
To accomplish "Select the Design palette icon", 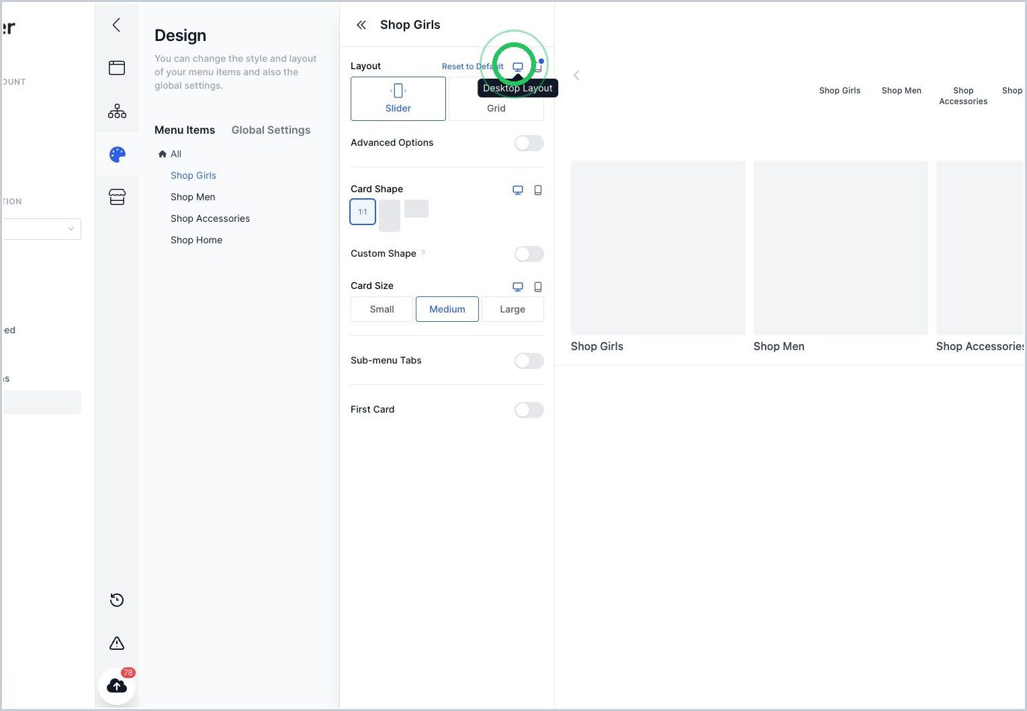I will pos(117,155).
